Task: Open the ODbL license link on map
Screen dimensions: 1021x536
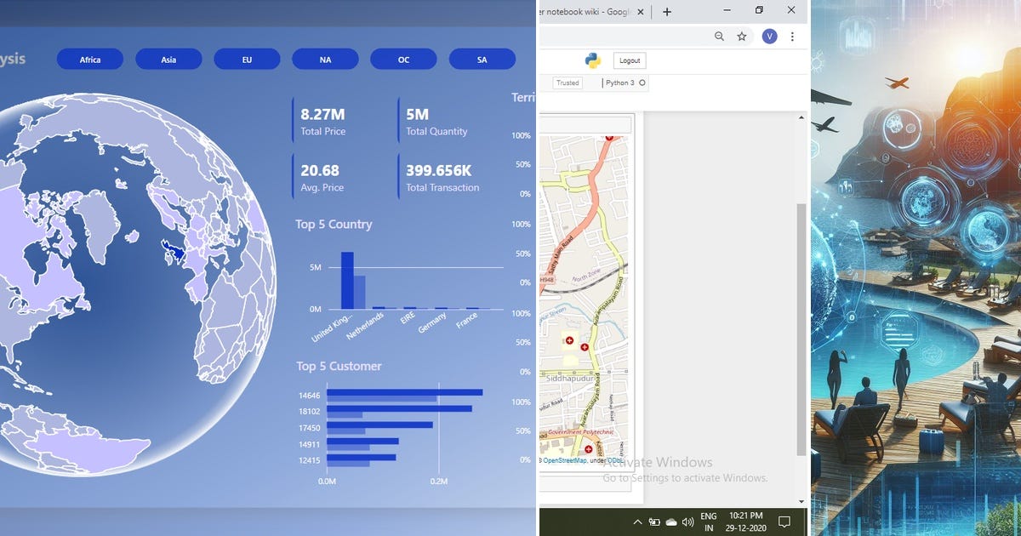Action: pyautogui.click(x=614, y=460)
